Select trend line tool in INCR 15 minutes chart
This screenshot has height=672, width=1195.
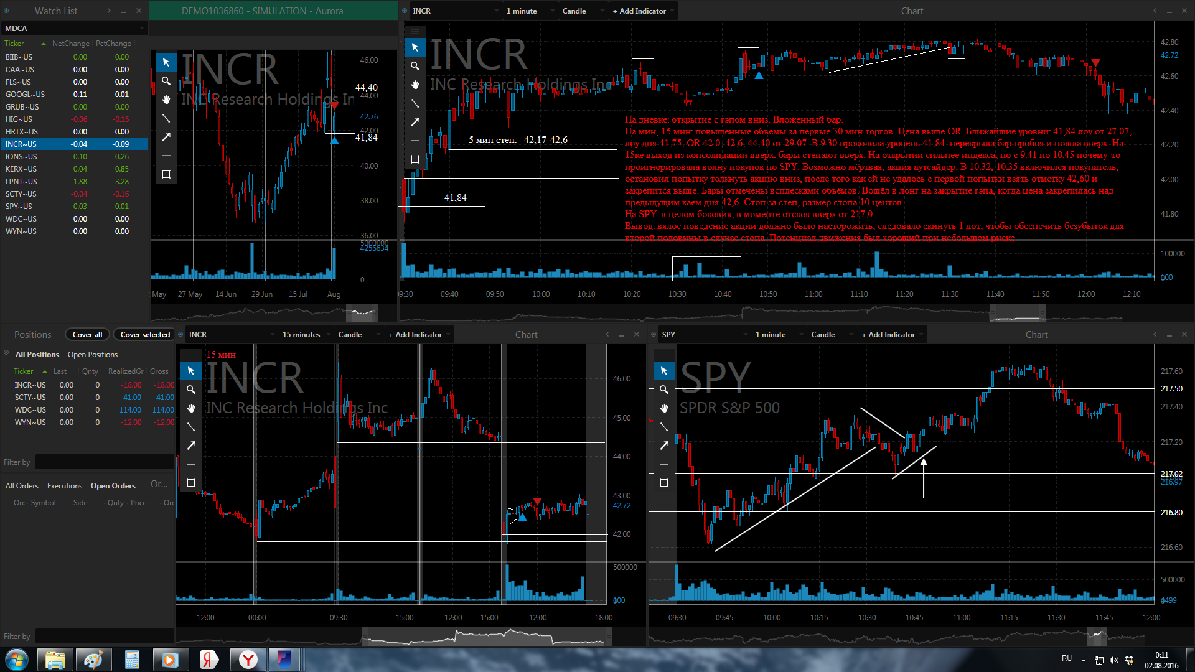point(191,427)
